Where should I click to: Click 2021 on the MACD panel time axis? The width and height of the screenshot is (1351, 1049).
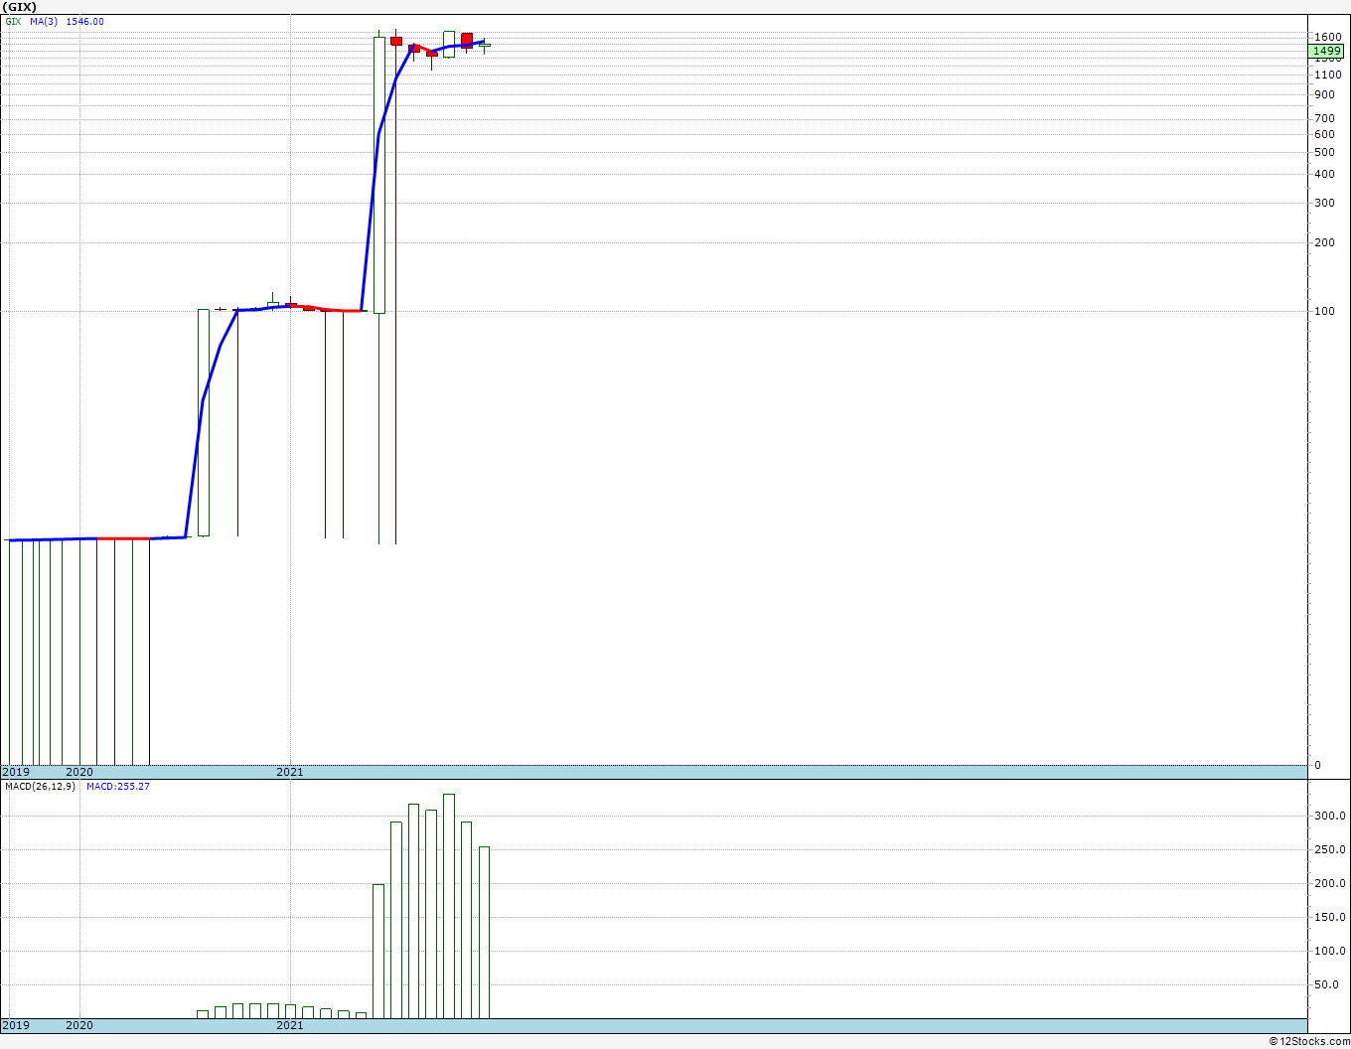[290, 1025]
